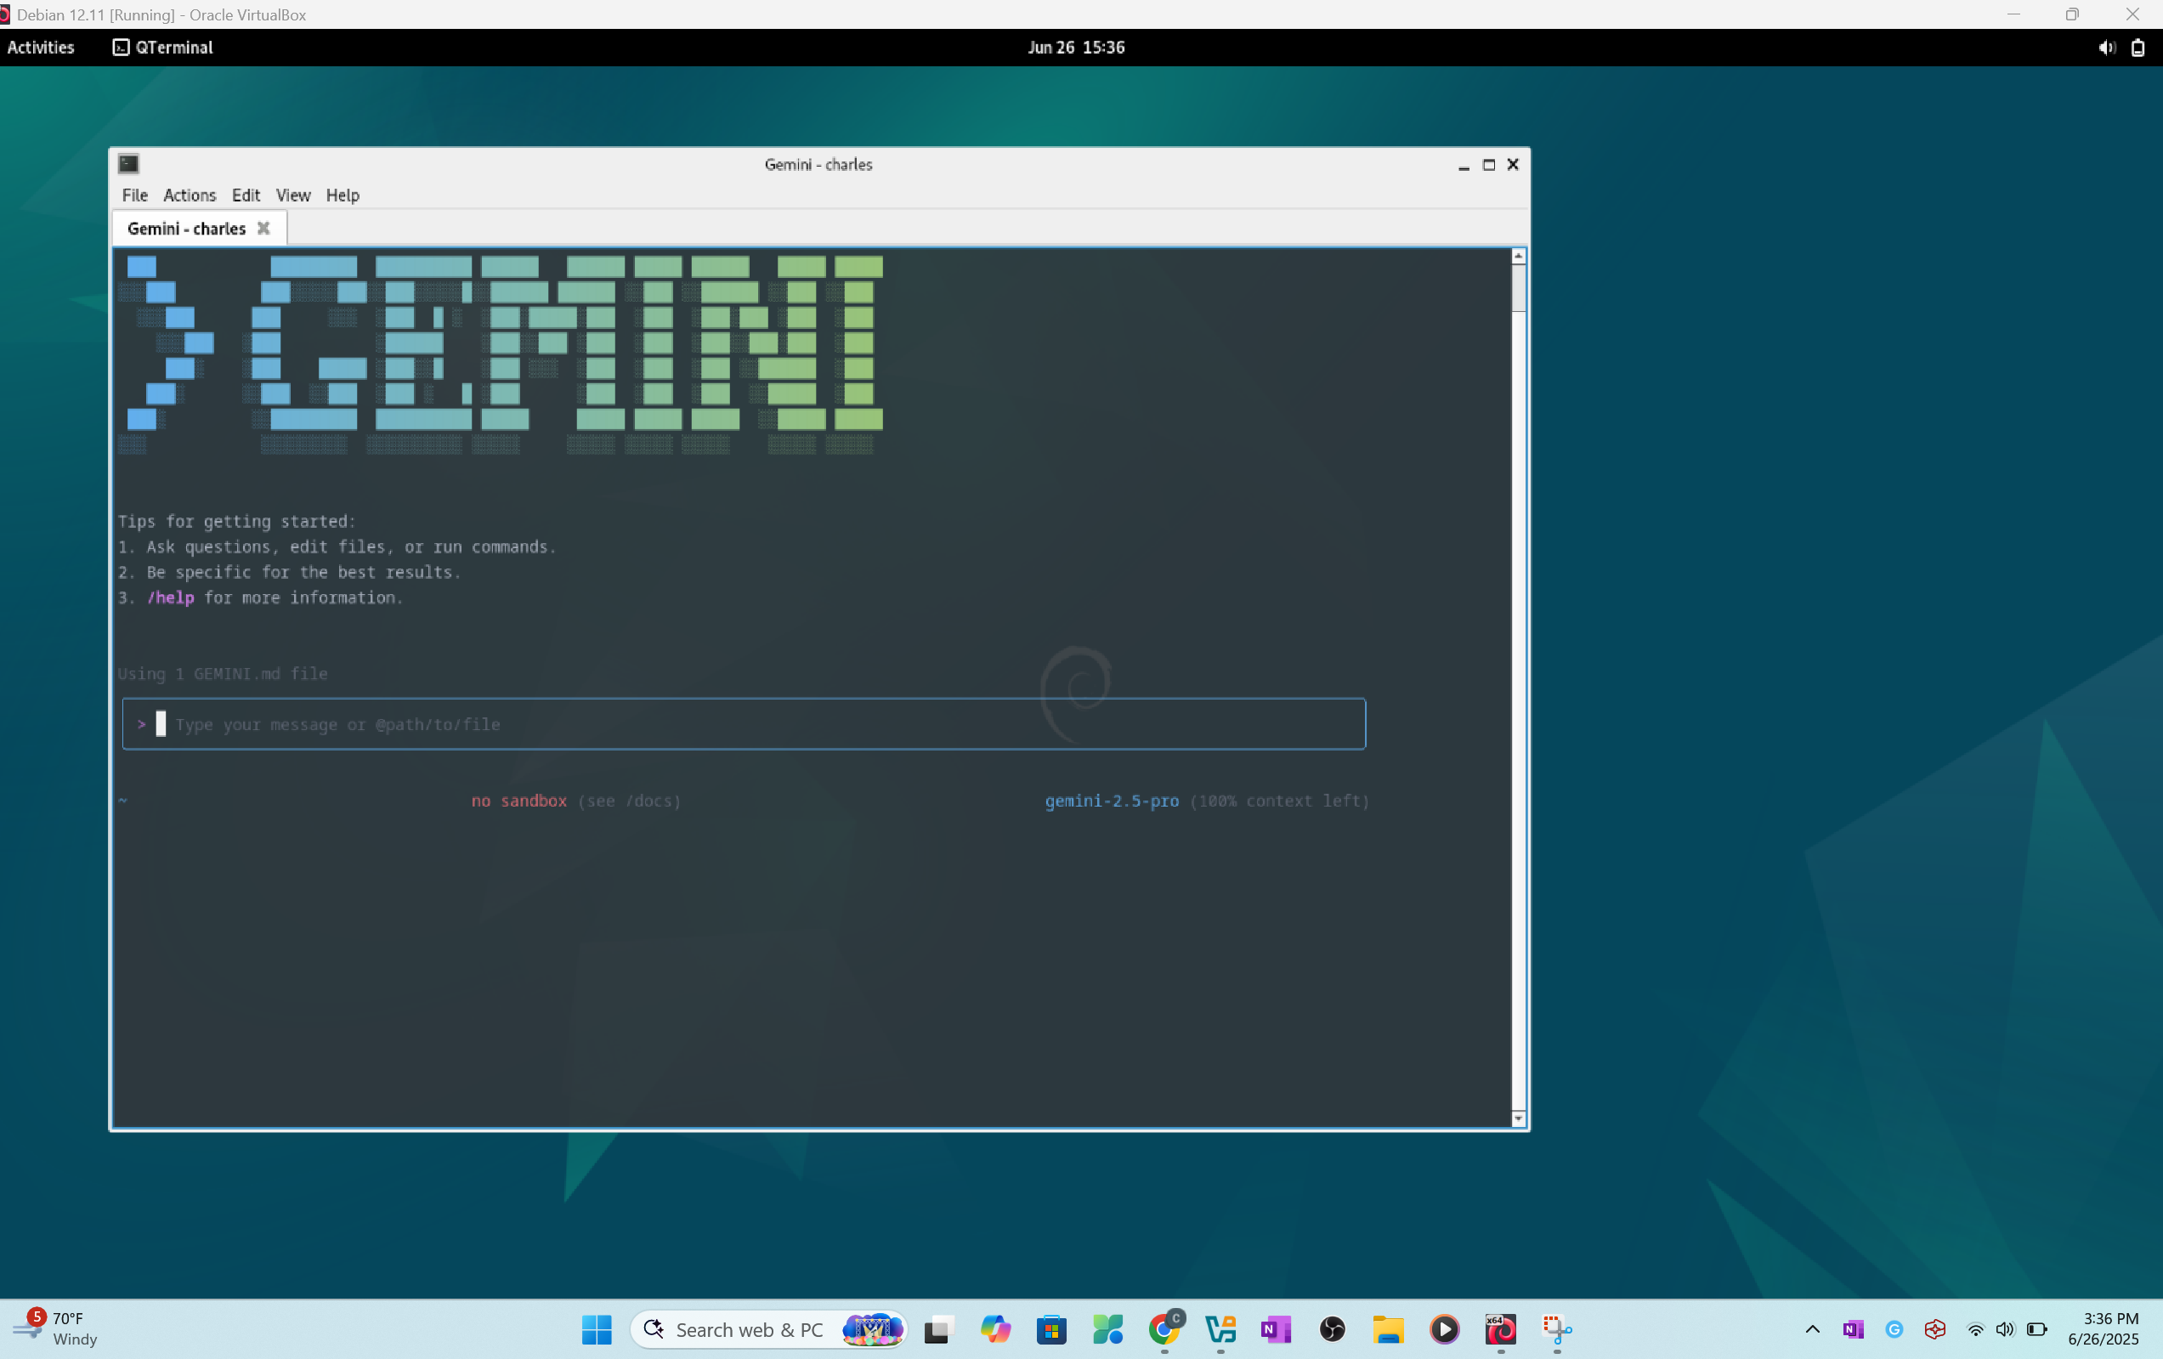Open Windows Start menu
This screenshot has height=1359, width=2163.
[597, 1329]
